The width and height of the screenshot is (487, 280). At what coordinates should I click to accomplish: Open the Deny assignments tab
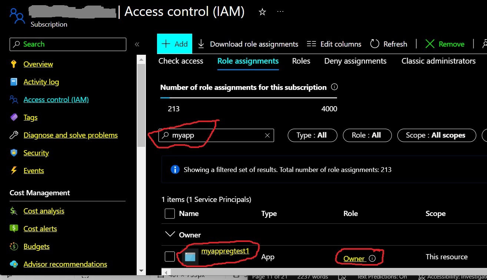355,61
